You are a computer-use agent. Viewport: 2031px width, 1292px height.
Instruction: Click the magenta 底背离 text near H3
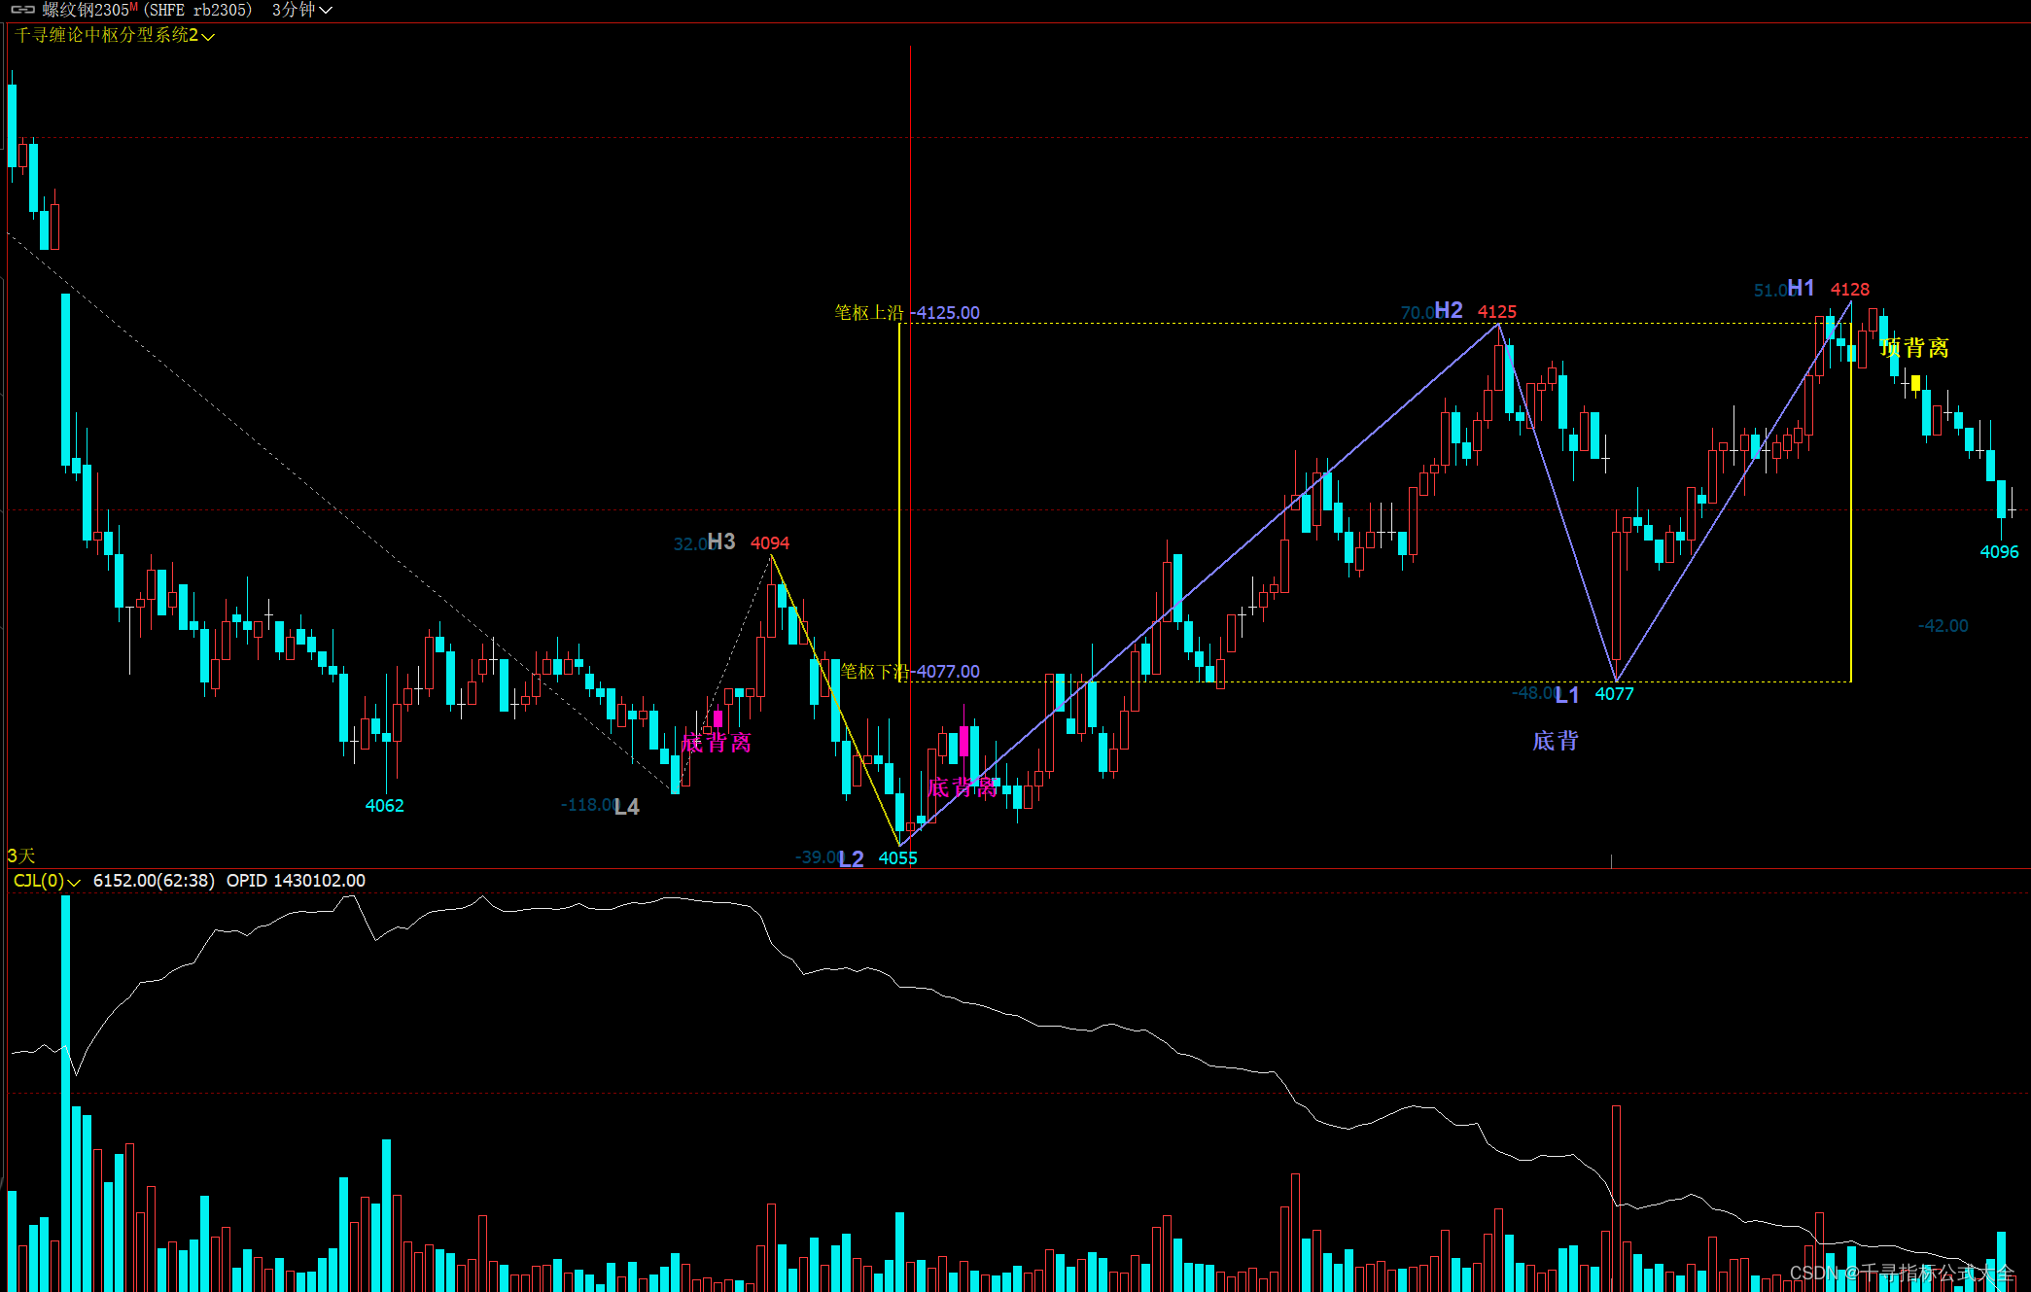[x=717, y=743]
